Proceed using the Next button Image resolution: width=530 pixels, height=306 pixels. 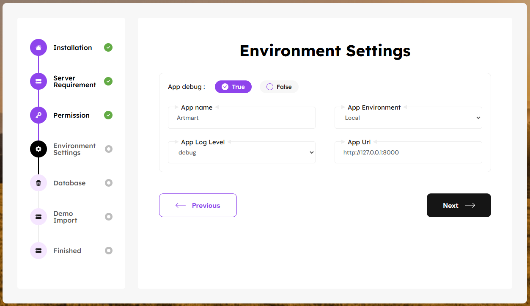[459, 205]
